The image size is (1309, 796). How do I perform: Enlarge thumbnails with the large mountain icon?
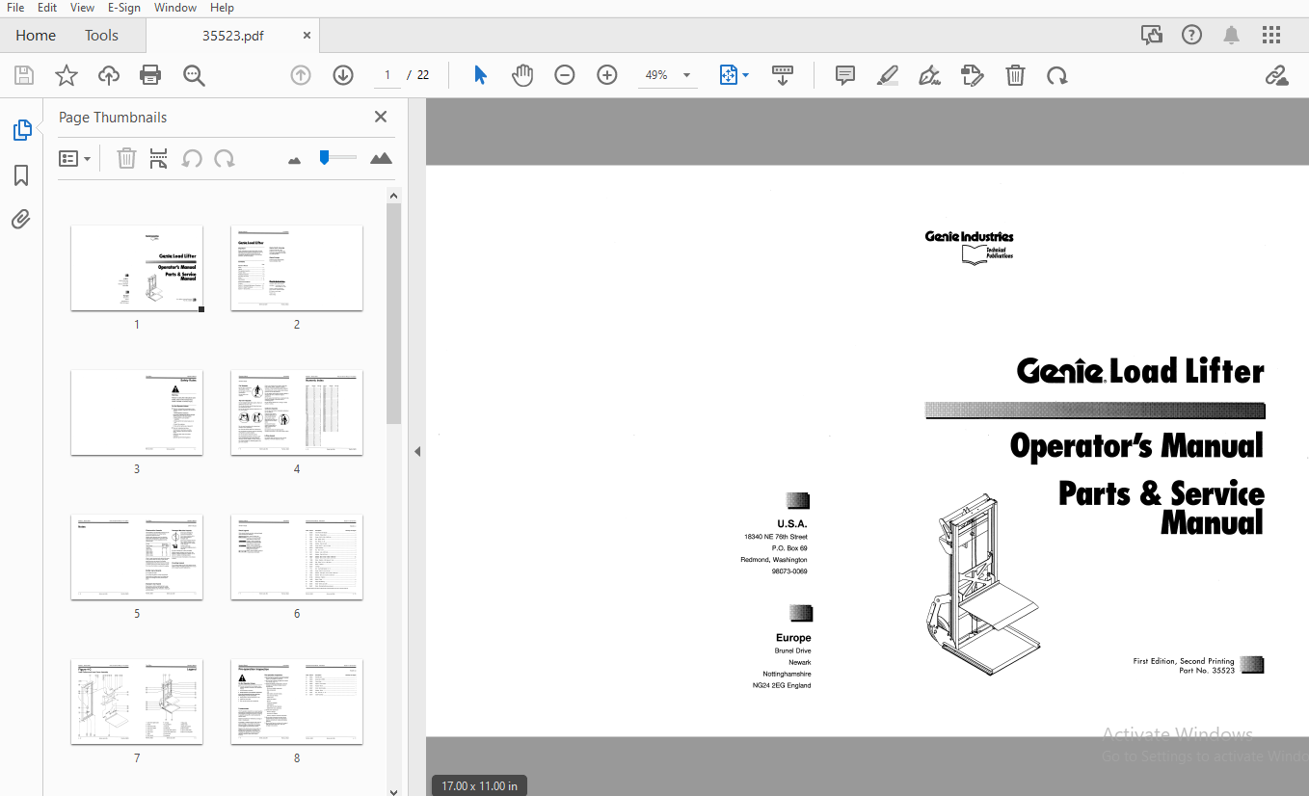(382, 158)
